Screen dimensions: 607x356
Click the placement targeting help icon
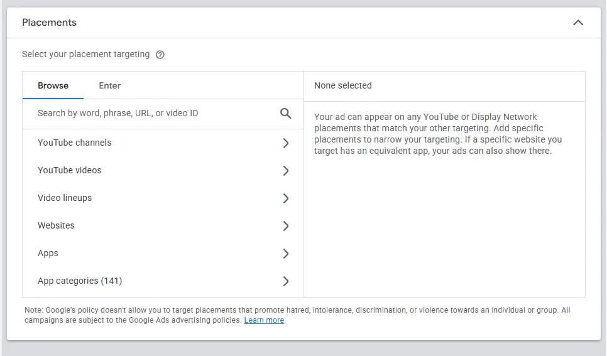coord(160,55)
